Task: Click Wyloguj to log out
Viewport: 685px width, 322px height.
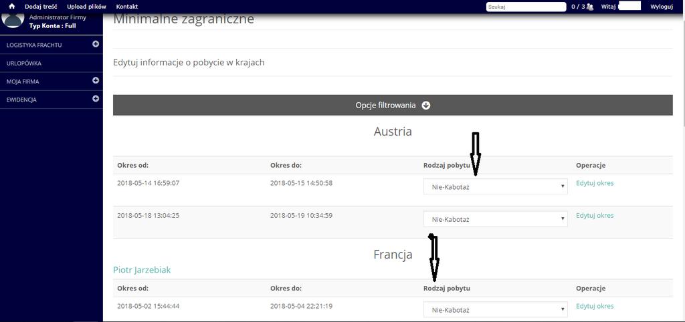Action: [662, 7]
